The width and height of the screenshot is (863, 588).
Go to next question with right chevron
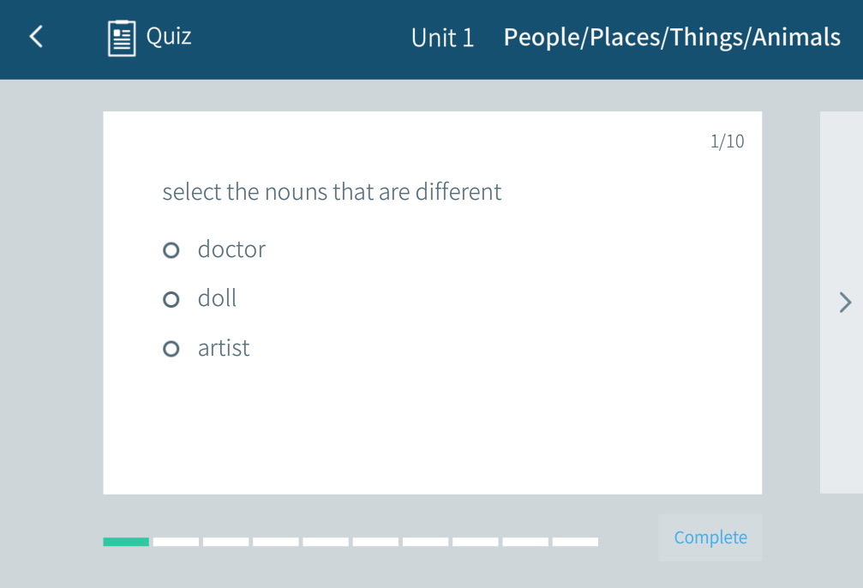(845, 302)
